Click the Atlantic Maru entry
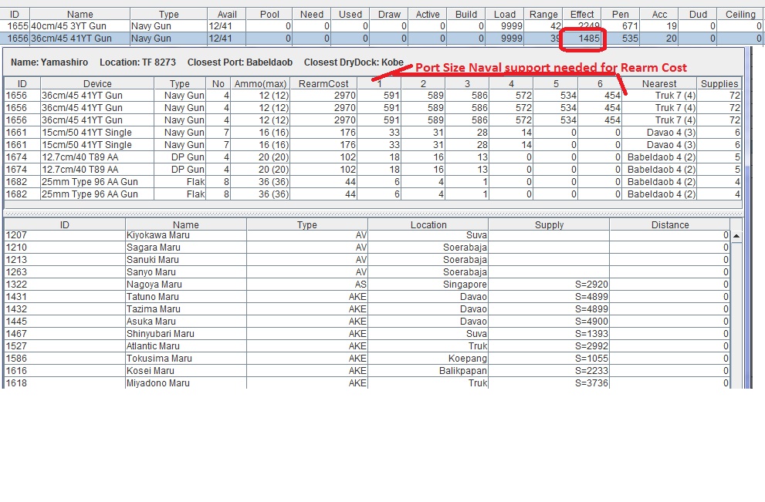This screenshot has height=502, width=765. (x=367, y=345)
